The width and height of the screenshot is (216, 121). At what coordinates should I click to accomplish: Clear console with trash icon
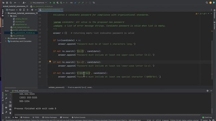10,113
